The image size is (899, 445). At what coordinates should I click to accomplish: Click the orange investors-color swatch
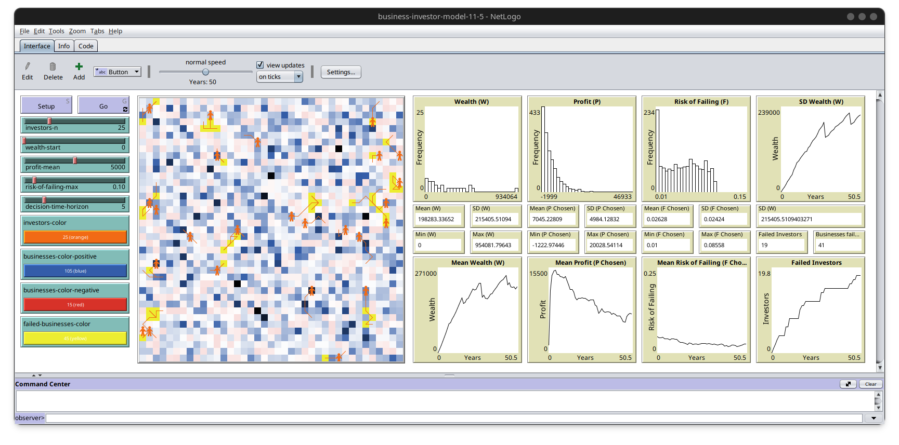pyautogui.click(x=75, y=237)
